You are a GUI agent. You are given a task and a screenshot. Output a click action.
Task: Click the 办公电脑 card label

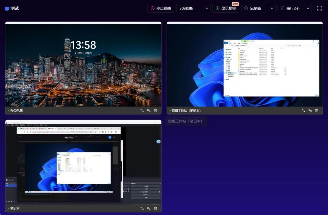click(16, 110)
